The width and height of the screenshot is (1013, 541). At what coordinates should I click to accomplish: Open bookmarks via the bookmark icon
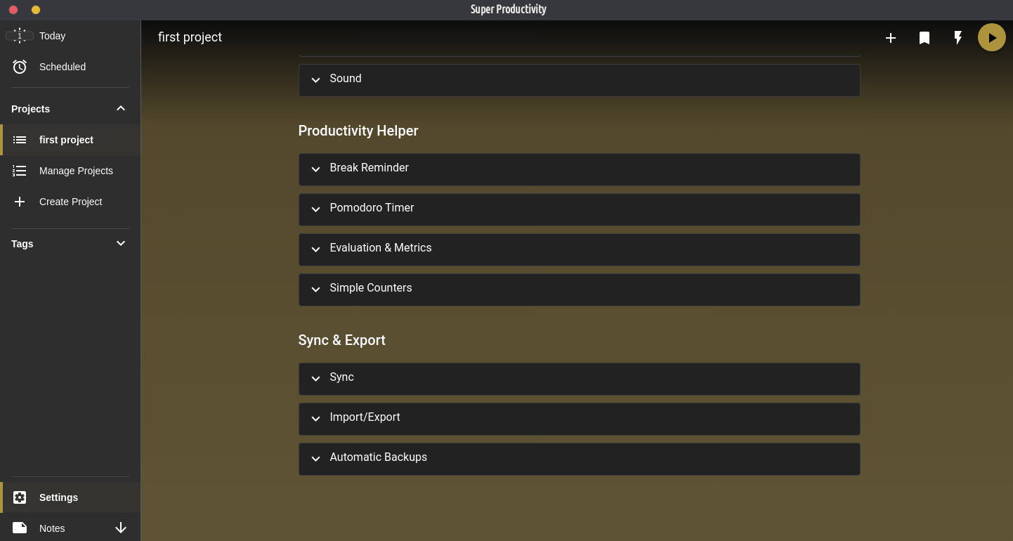(924, 38)
